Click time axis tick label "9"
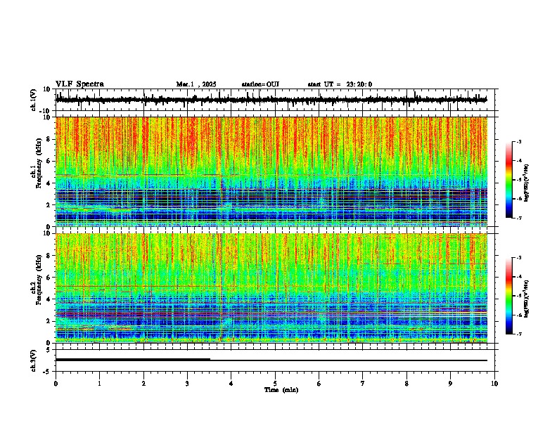Screen dimensions: 557x430 [x=450, y=384]
